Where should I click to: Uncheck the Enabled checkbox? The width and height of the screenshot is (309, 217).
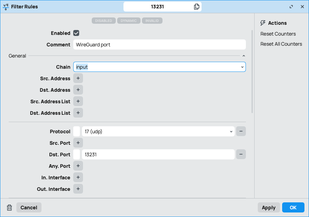tap(76, 33)
